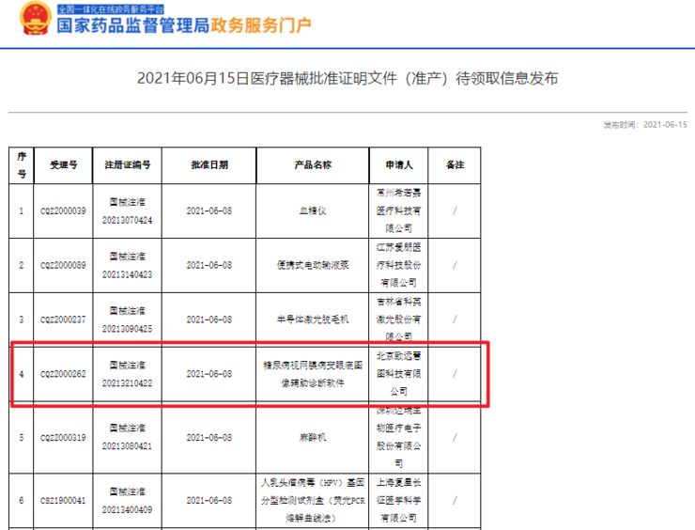Image resolution: width=695 pixels, height=530 pixels.
Task: Click serial number 6 in the CSZ1900041 row
Action: coord(22,501)
